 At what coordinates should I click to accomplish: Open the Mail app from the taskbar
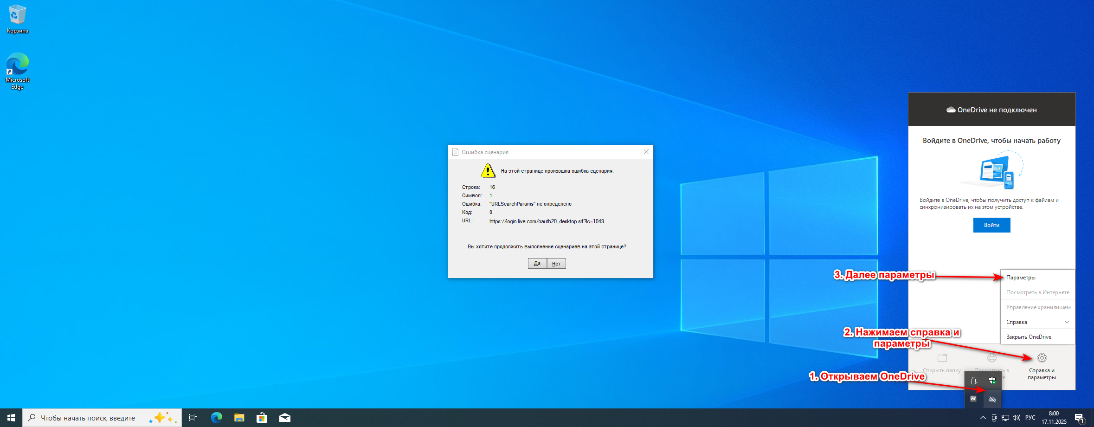tap(284, 418)
